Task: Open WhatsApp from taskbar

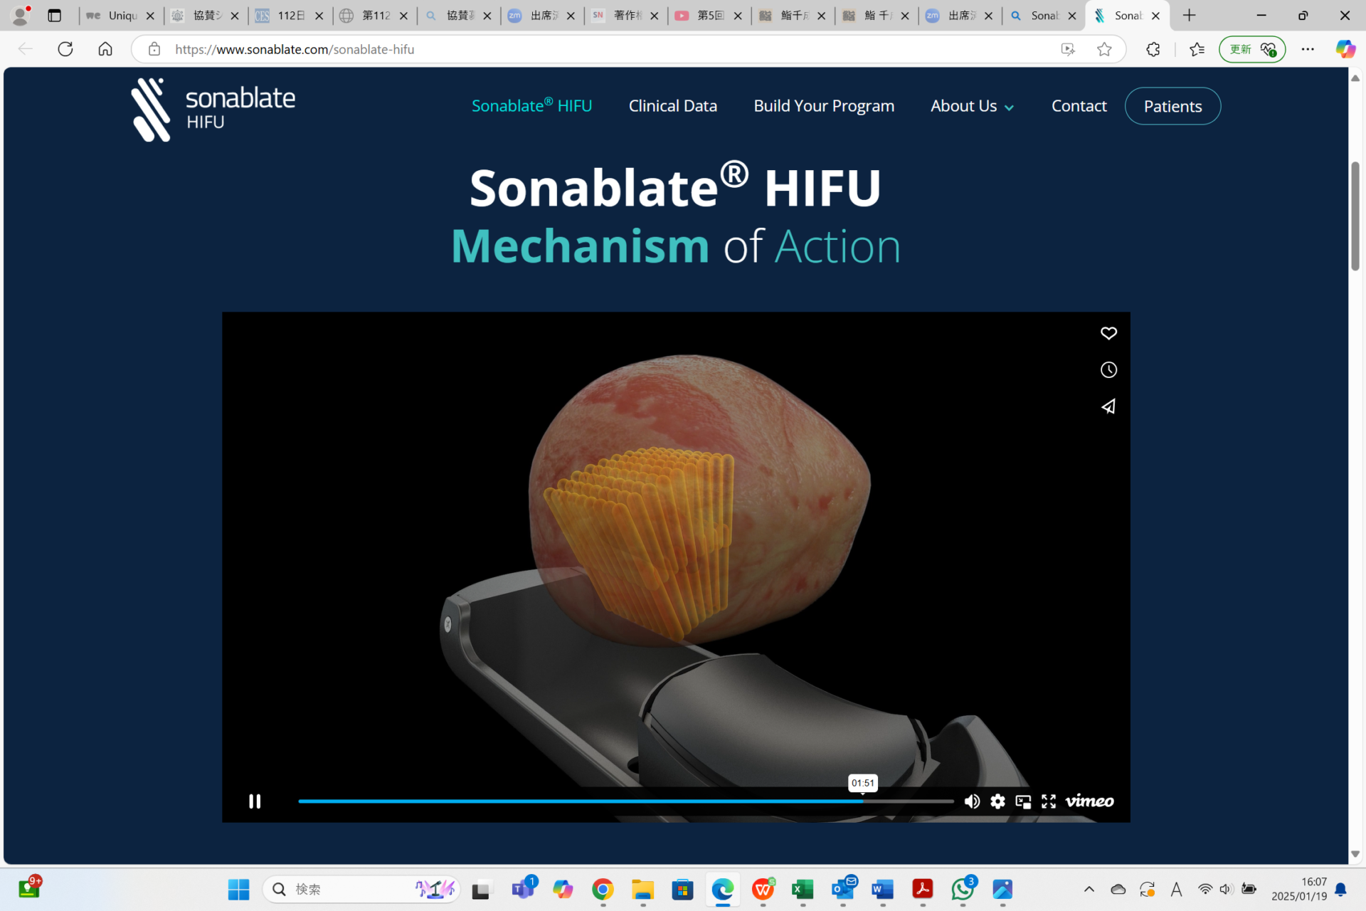Action: tap(963, 889)
